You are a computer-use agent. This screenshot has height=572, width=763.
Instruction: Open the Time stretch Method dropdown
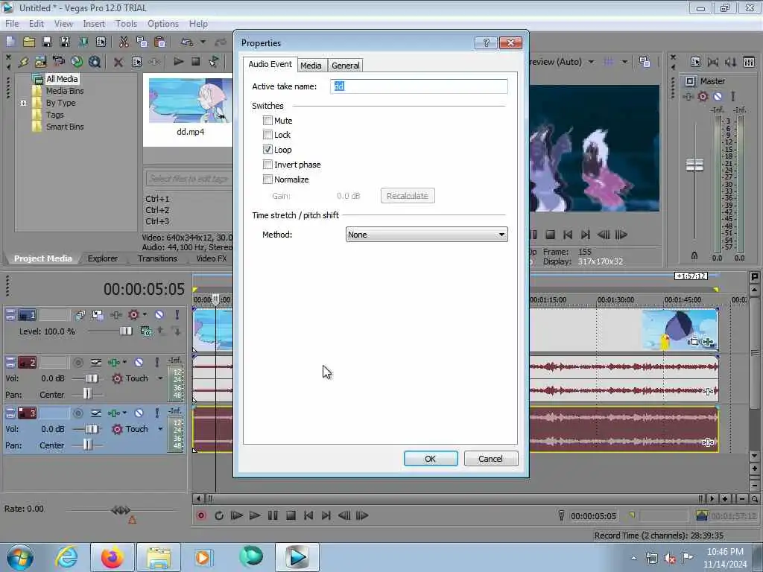(426, 235)
